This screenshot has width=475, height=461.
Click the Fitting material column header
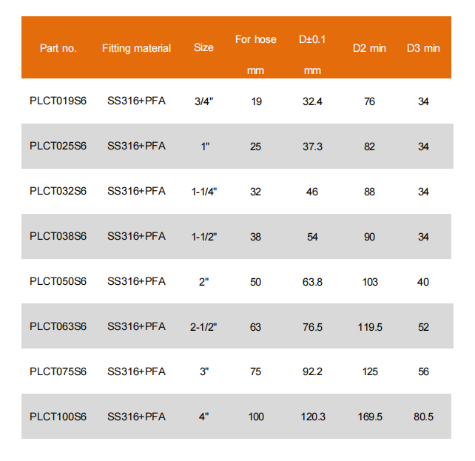[136, 48]
